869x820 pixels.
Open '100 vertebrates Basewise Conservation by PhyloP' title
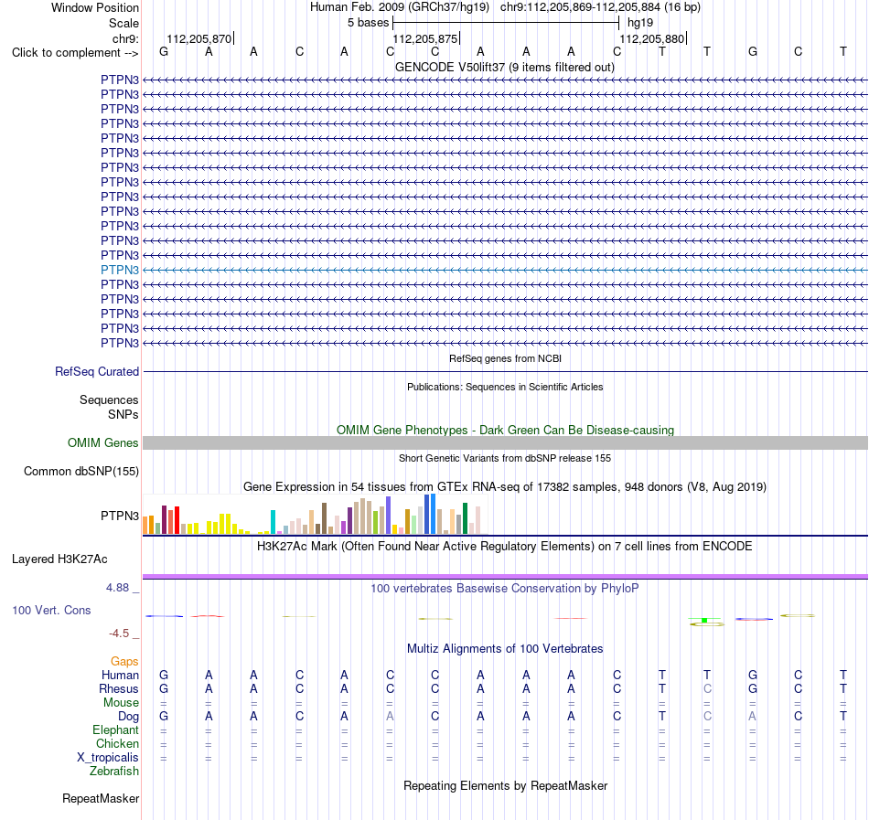point(505,589)
